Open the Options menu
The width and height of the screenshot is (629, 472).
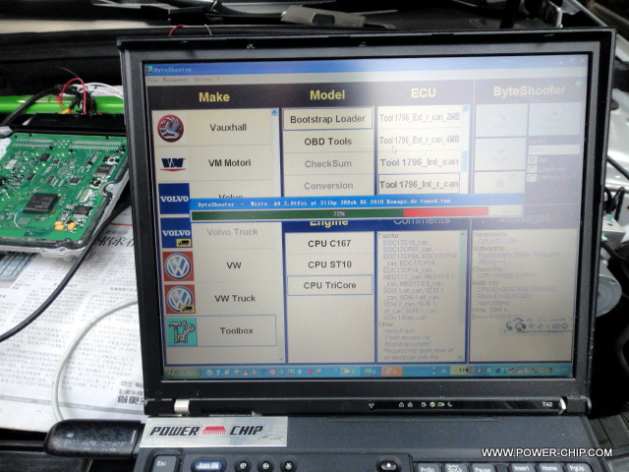(x=202, y=79)
